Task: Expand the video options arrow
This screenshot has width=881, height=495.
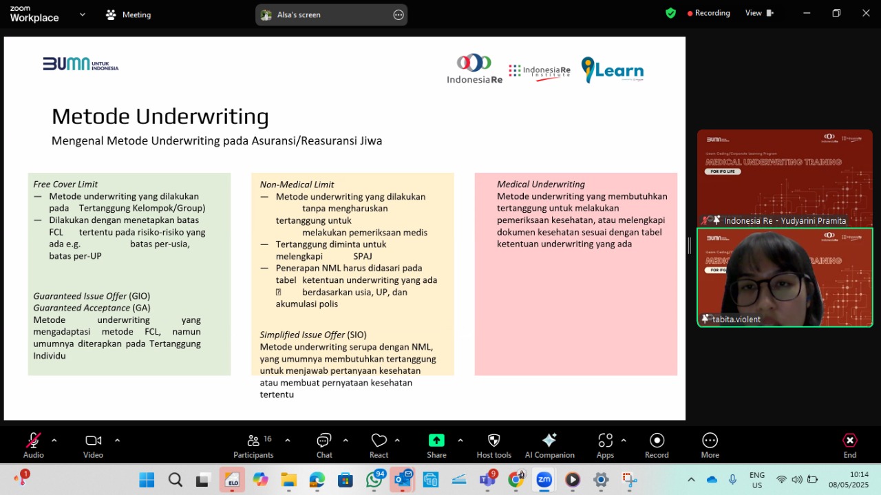Action: [117, 440]
